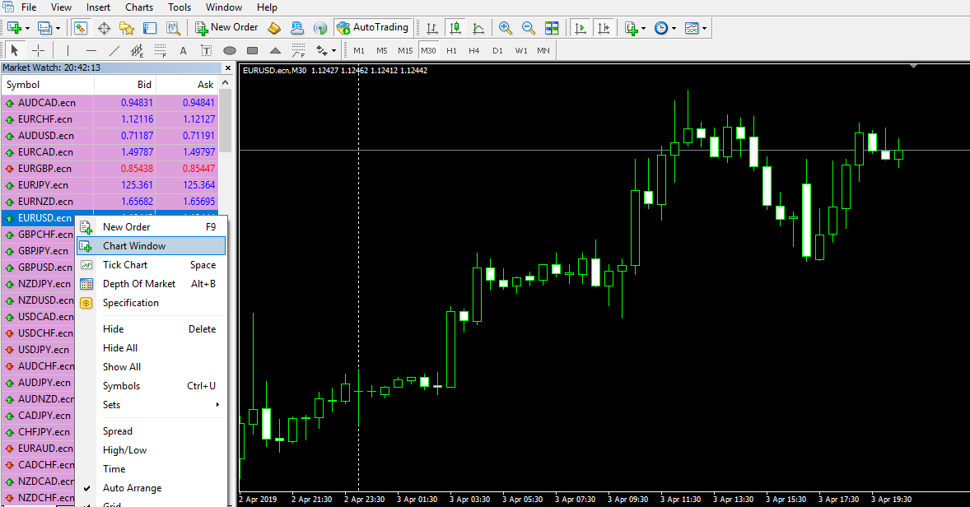Toggle chart Auto Scroll
The width and height of the screenshot is (970, 507).
pos(581,28)
